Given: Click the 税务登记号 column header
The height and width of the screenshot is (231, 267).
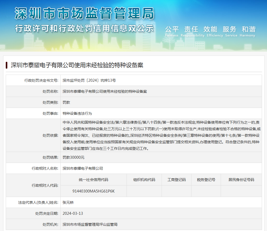Looking at the screenshot, I should click(206, 180).
